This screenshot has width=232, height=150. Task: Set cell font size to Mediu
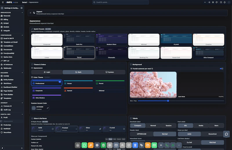201,126
